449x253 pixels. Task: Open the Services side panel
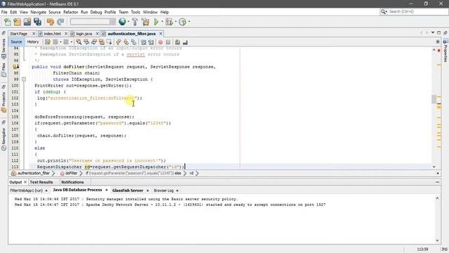(x=4, y=48)
